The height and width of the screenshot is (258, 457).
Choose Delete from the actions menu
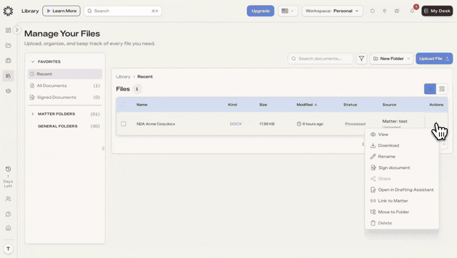pos(401,223)
